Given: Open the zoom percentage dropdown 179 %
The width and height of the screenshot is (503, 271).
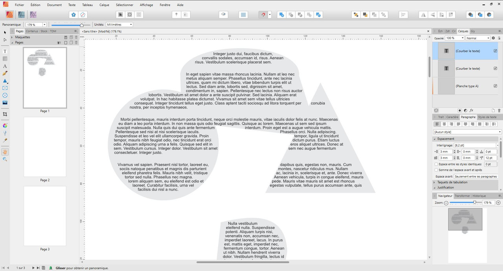Looking at the screenshot, I should (x=44, y=25).
